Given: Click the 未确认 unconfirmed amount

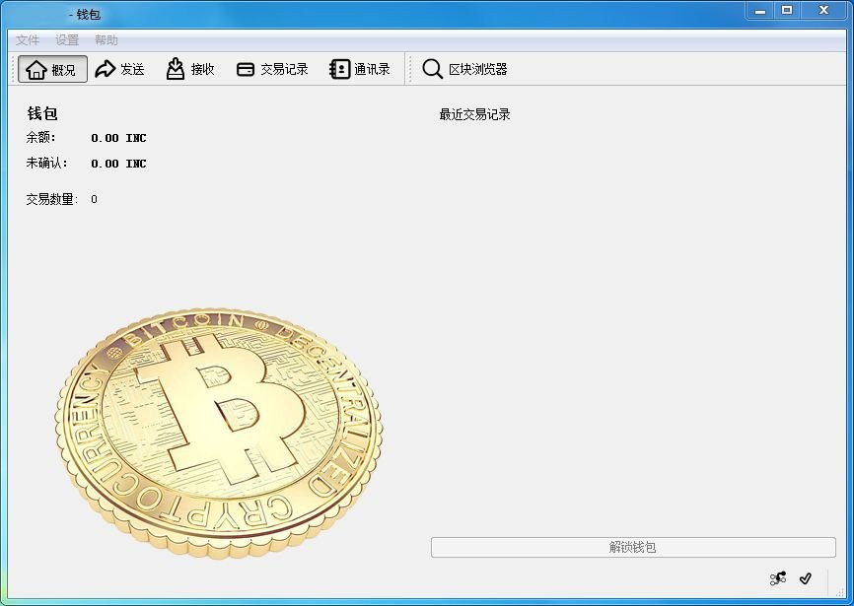Looking at the screenshot, I should coord(118,164).
